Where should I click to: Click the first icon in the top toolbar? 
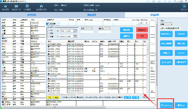[x=5, y=6]
